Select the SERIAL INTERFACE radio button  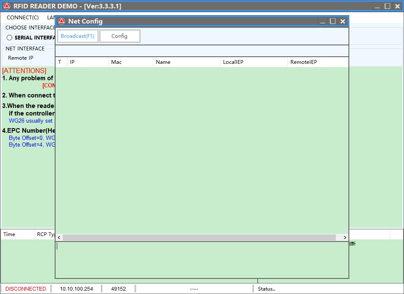coord(9,38)
